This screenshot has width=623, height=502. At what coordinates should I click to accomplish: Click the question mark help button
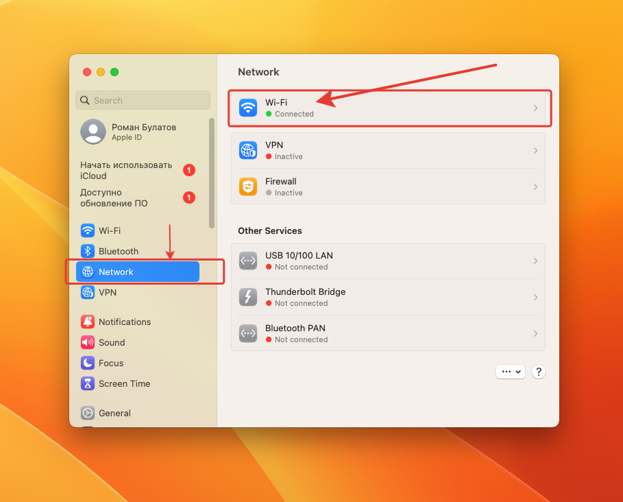(539, 372)
